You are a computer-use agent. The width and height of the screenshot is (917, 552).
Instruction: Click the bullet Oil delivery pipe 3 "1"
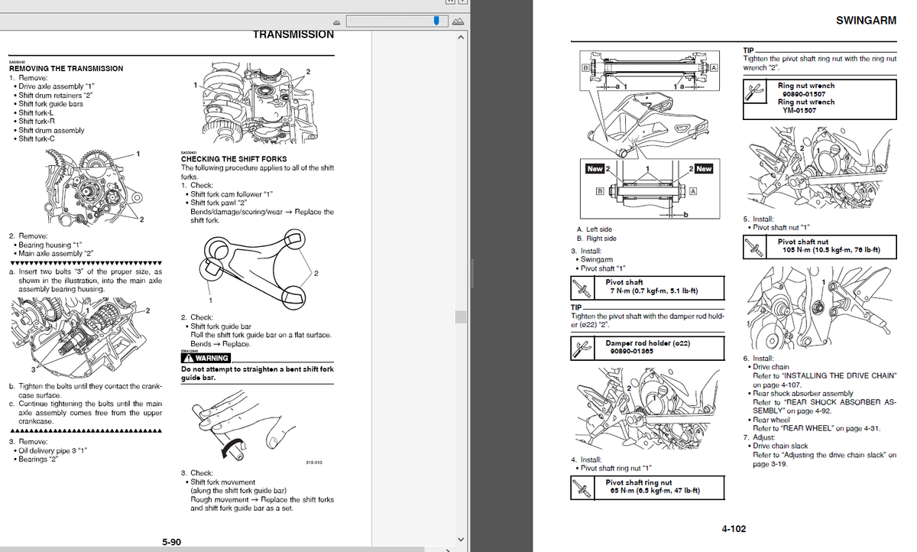tap(50, 450)
